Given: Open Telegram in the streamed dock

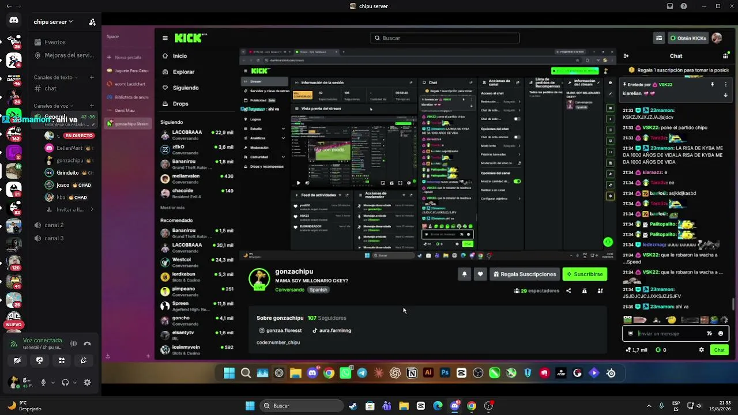Looking at the screenshot, I should coord(362,373).
